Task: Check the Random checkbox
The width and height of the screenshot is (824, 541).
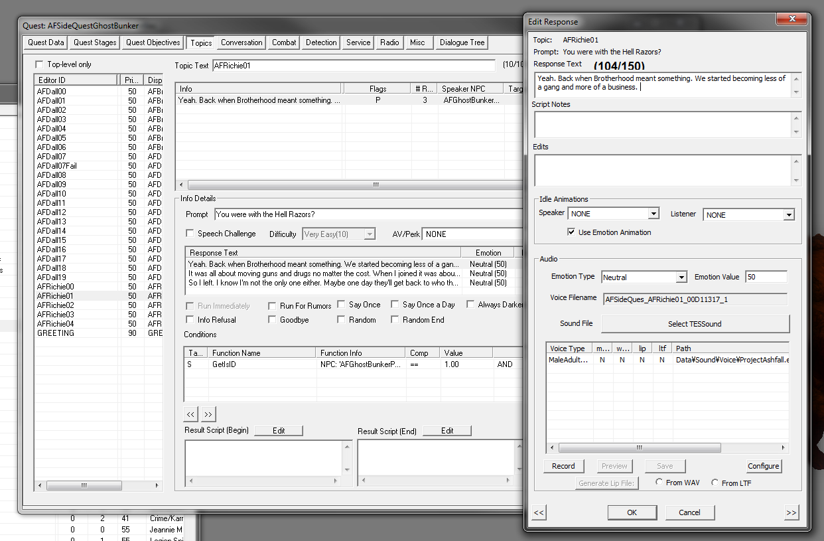Action: point(342,320)
